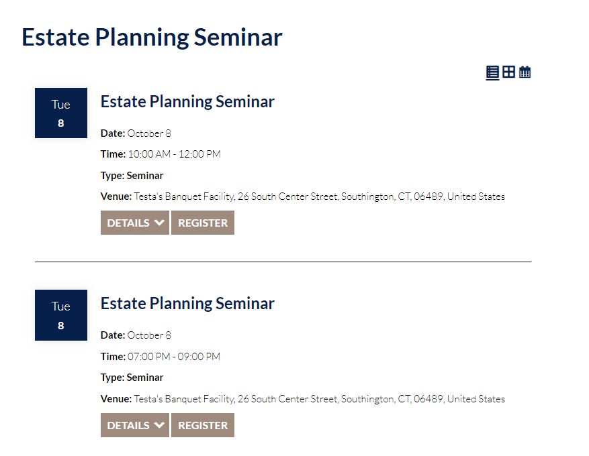Click the main Estate Planning Seminar page heading

tap(152, 38)
